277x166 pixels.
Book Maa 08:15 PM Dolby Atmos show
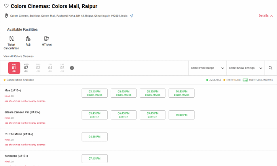coord(152,93)
